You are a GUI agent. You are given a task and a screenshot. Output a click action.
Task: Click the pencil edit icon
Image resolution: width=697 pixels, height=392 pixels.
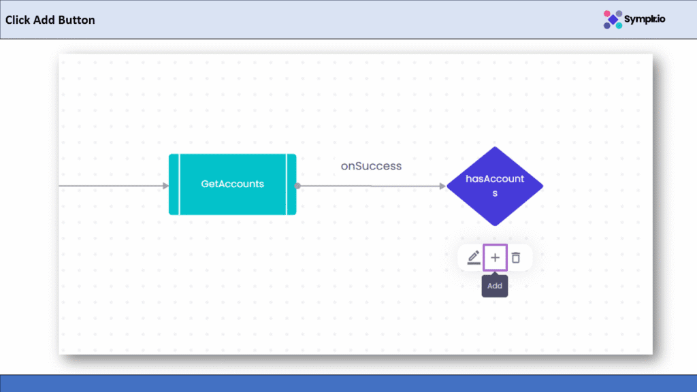(x=474, y=258)
